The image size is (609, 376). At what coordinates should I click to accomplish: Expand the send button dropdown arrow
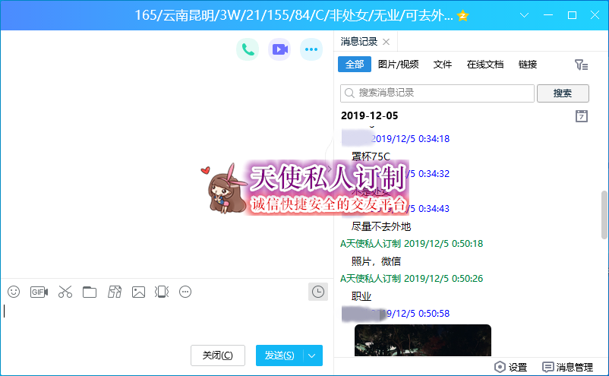pyautogui.click(x=313, y=355)
